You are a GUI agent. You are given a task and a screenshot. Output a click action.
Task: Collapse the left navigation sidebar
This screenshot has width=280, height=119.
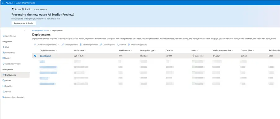click(x=25, y=30)
